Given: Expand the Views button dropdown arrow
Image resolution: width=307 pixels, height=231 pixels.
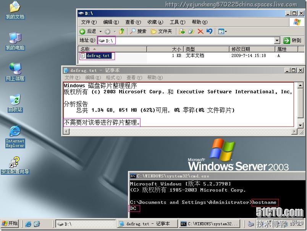Looking at the screenshot, I should coord(226,31).
